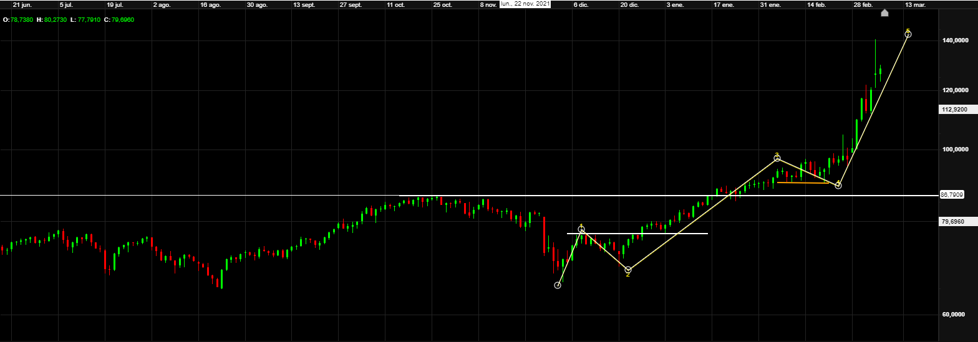Image resolution: width=978 pixels, height=342 pixels.
Task: Click the 60,0000 price axis label
Action: click(x=955, y=315)
